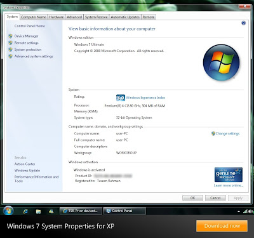Click Learn more online link
254x238 pixels.
click(x=229, y=185)
